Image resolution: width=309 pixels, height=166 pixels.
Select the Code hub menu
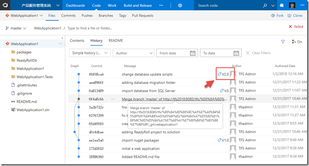coord(96,5)
